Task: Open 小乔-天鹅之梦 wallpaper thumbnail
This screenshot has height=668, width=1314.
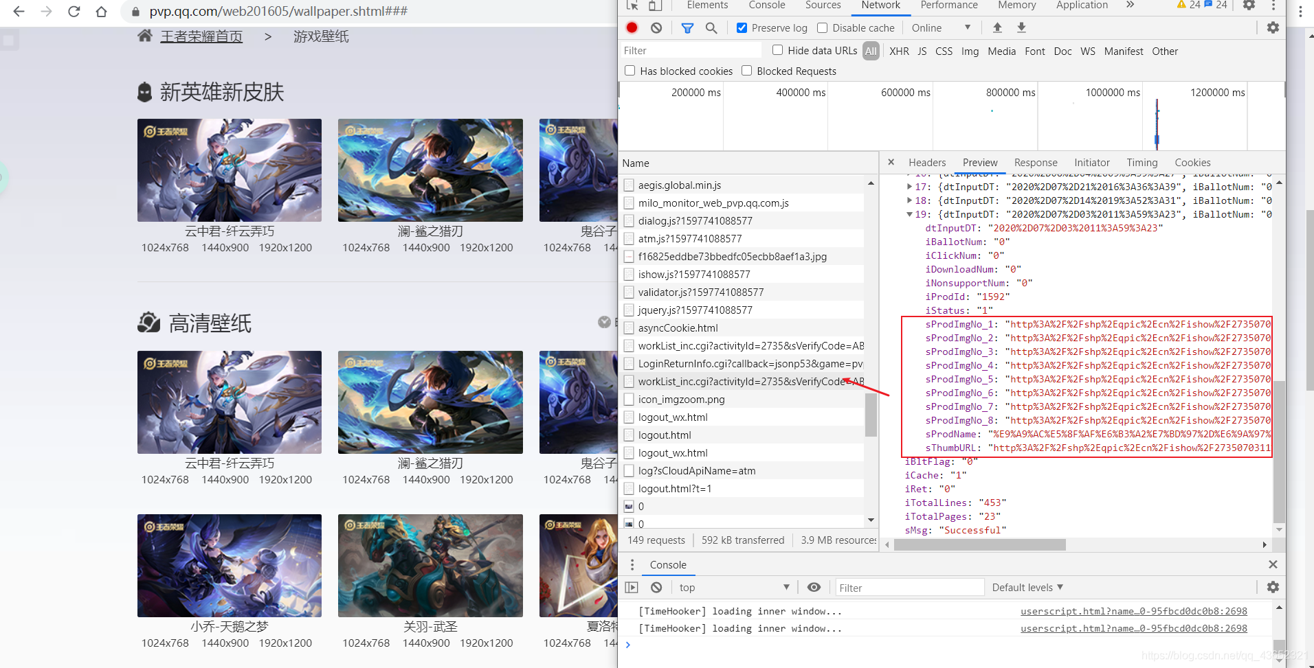Action: pyautogui.click(x=229, y=565)
